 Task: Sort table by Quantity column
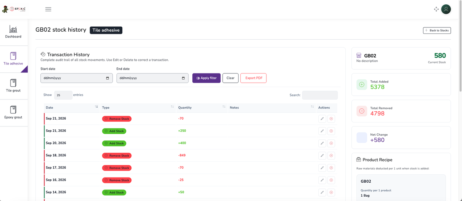pos(202,108)
